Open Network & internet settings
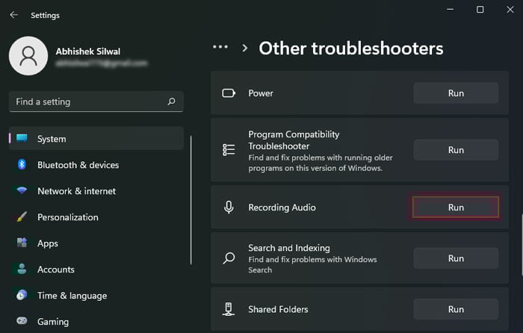 [96, 191]
